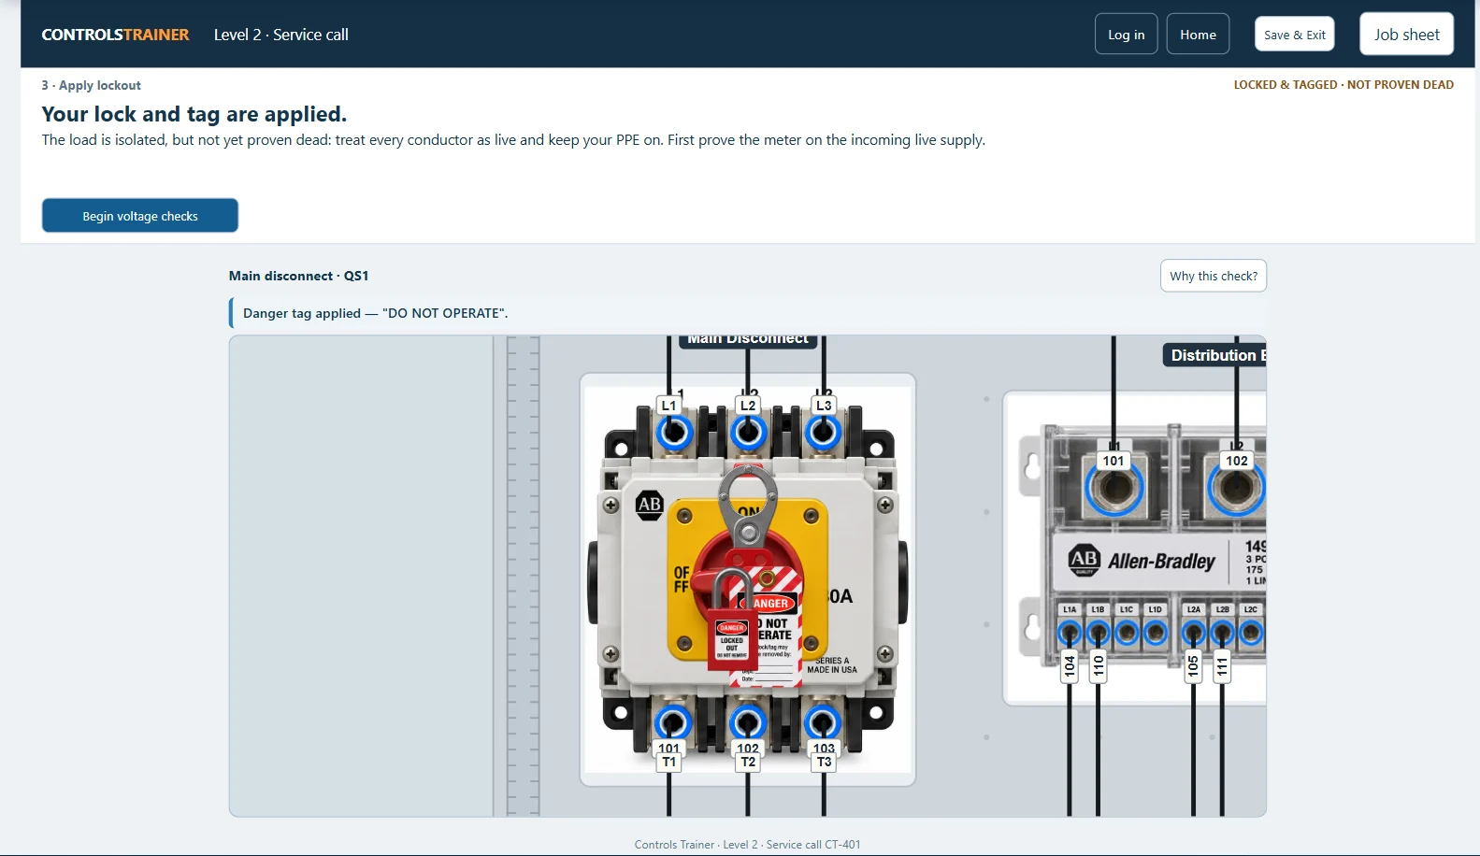This screenshot has height=856, width=1480.
Task: Probe the L1 line terminal on the disconnect
Action: coord(673,433)
